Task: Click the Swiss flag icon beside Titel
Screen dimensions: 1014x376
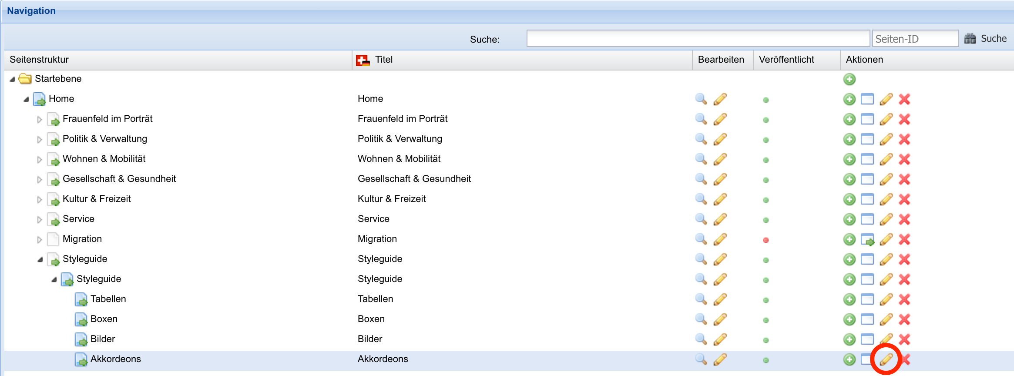Action: [363, 60]
